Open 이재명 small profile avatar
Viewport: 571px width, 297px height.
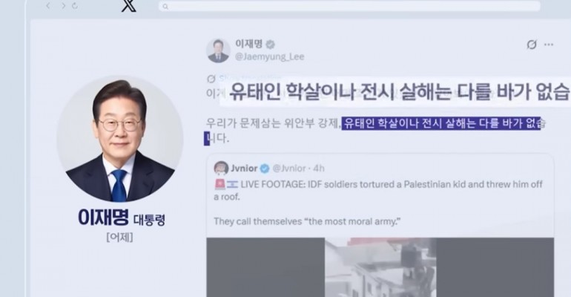[x=218, y=50]
